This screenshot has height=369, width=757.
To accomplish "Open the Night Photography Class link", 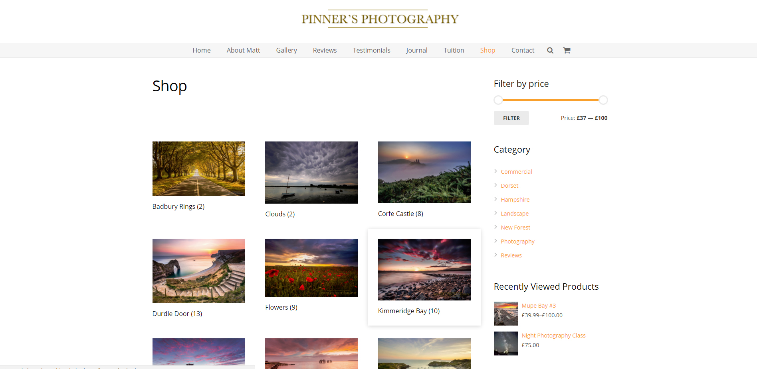I will point(553,336).
